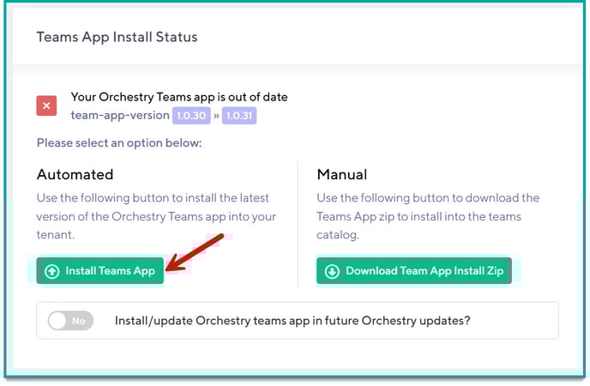The height and width of the screenshot is (386, 590).
Task: Click the Manual download description paragraph
Action: [x=428, y=217]
